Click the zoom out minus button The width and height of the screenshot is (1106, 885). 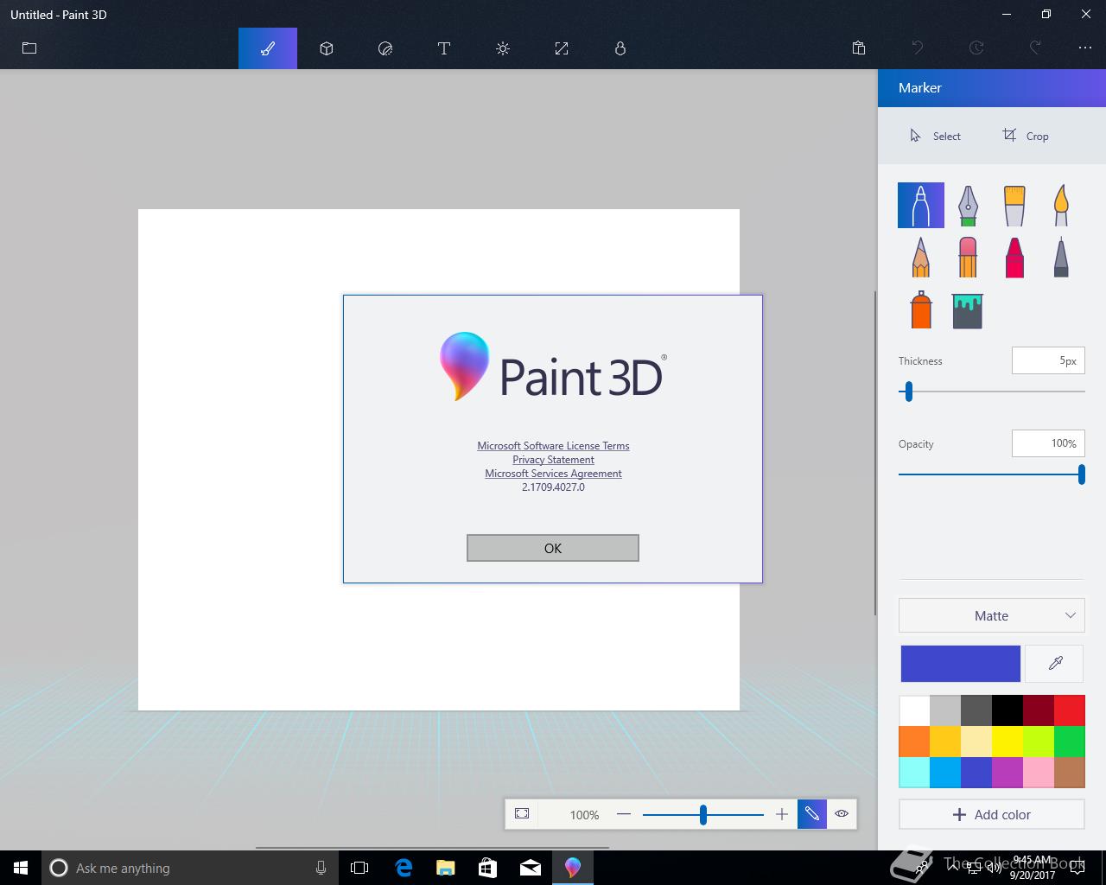click(x=624, y=814)
